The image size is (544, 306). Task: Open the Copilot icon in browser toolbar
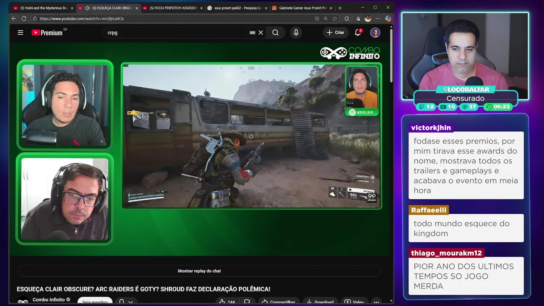click(388, 19)
